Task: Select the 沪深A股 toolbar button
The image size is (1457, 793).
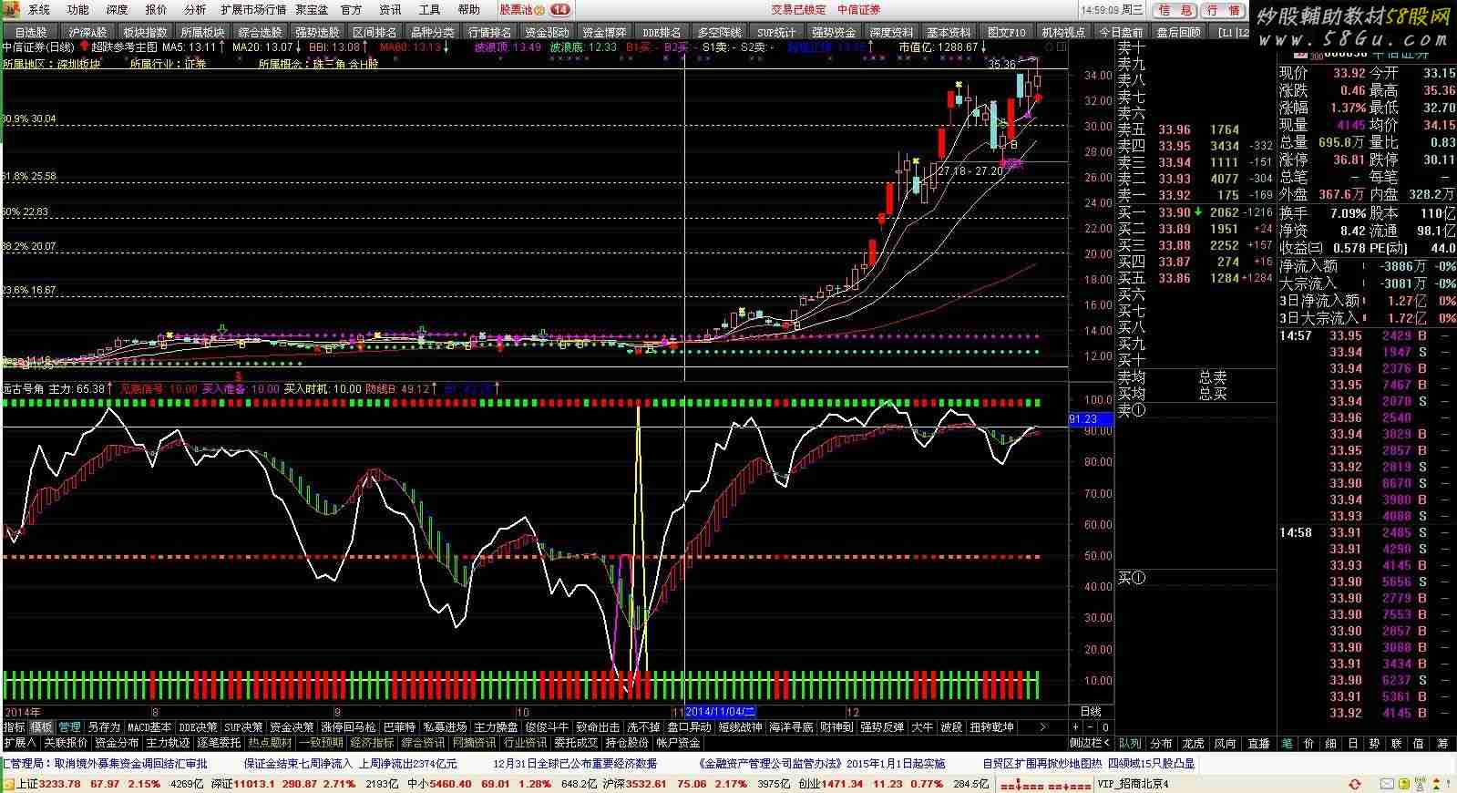Action: 87,32
